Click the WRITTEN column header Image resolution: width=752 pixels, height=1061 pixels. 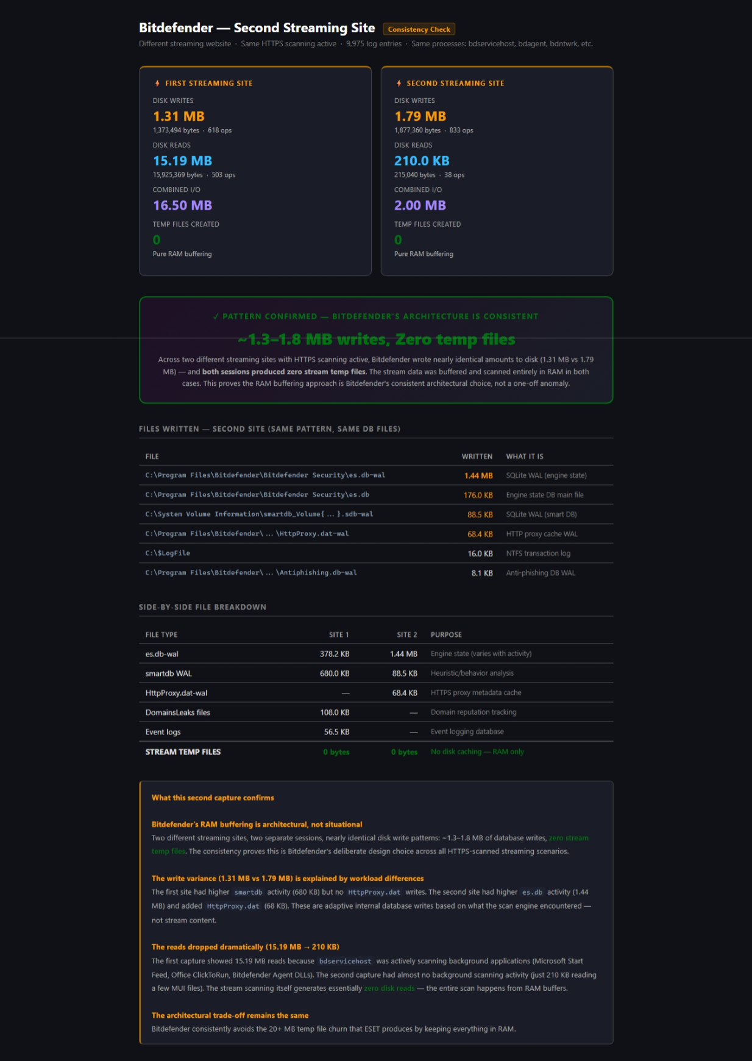[x=477, y=456]
